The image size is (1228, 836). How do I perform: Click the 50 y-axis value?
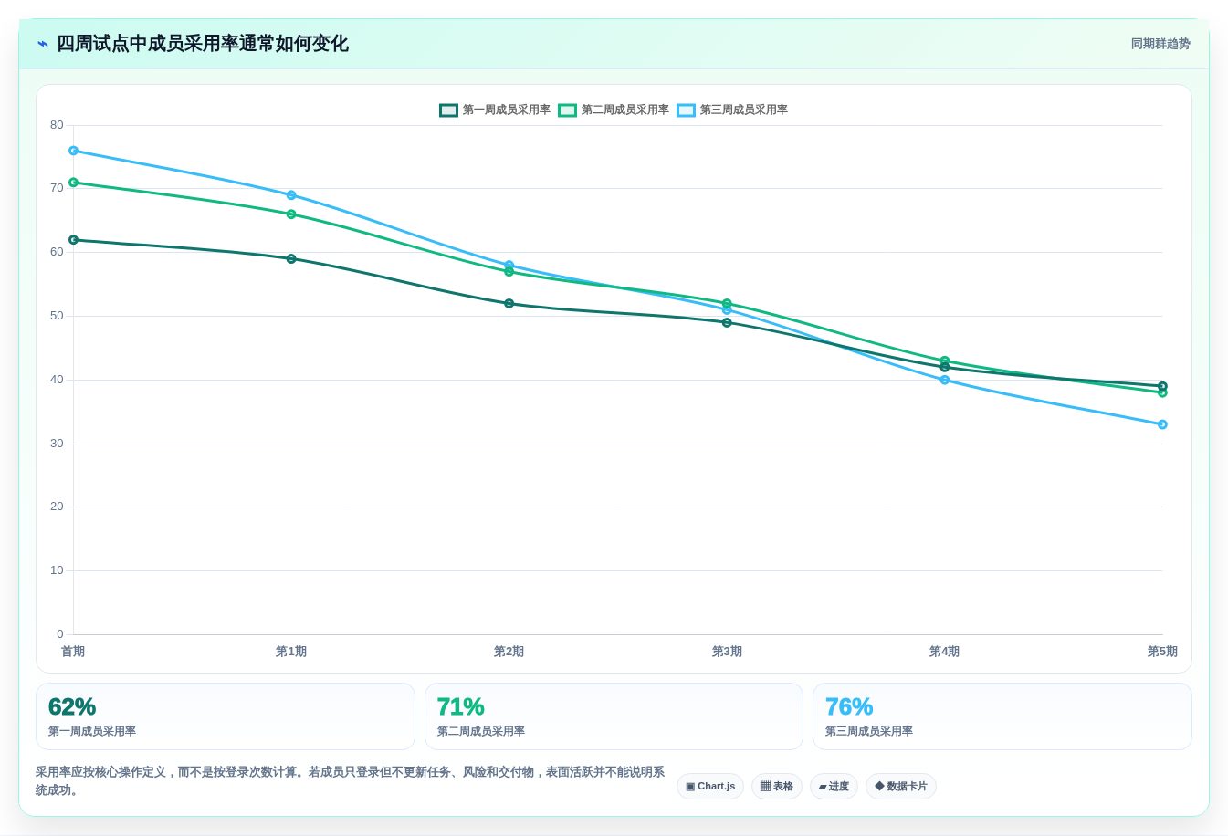click(58, 316)
